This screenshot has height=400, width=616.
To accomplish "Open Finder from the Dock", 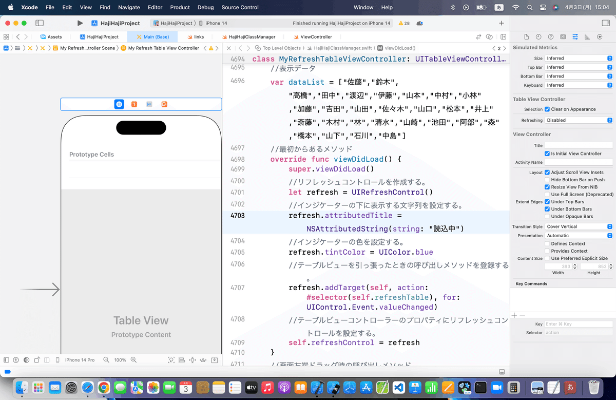I will [22, 387].
